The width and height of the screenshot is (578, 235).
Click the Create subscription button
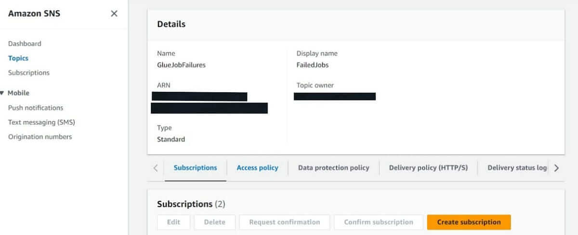tap(469, 222)
